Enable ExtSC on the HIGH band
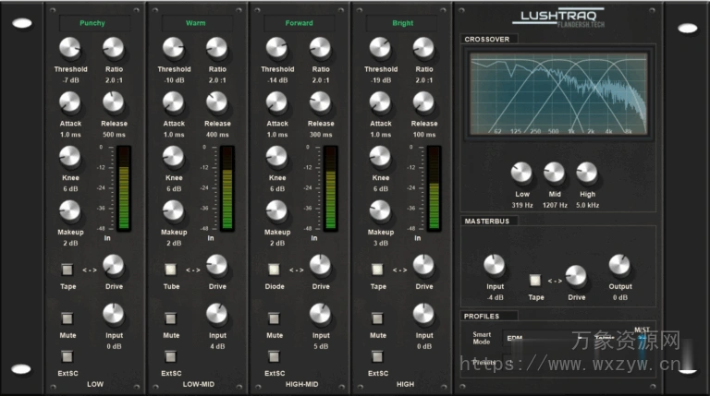The image size is (710, 396). [377, 356]
